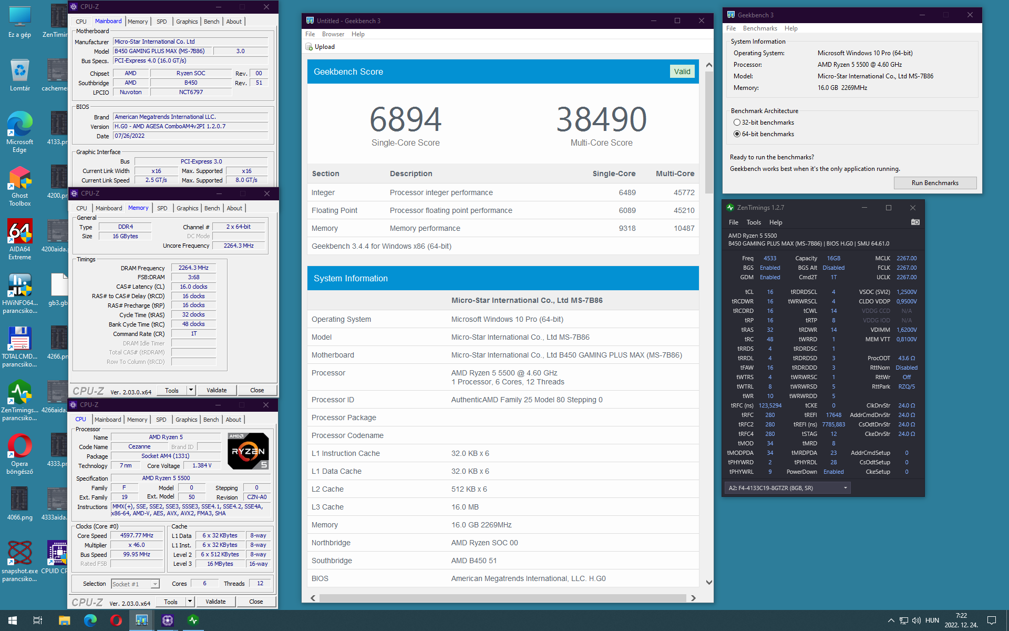Open Edge from the taskbar
1009x631 pixels.
point(90,620)
